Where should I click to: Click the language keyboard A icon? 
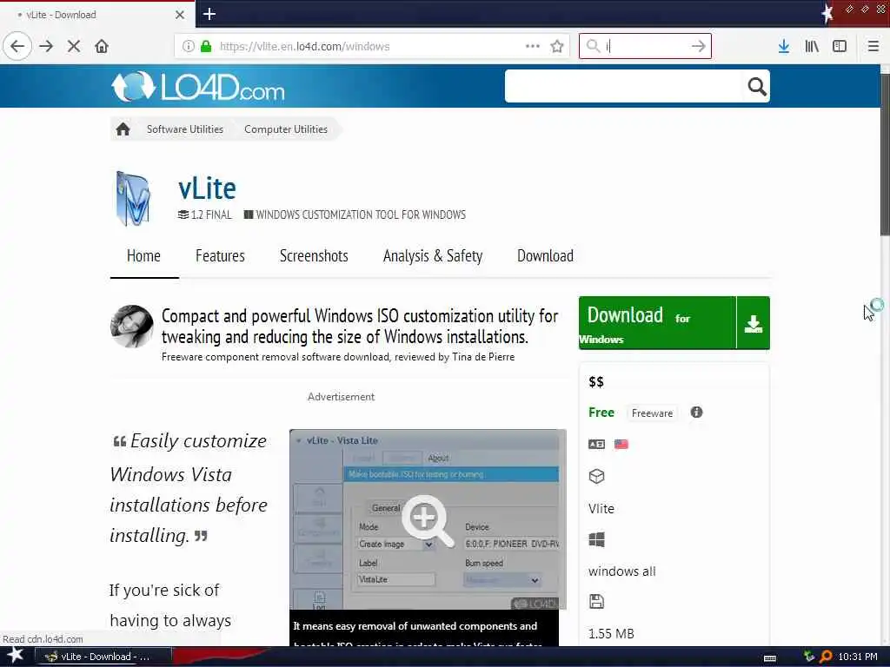[x=596, y=444]
